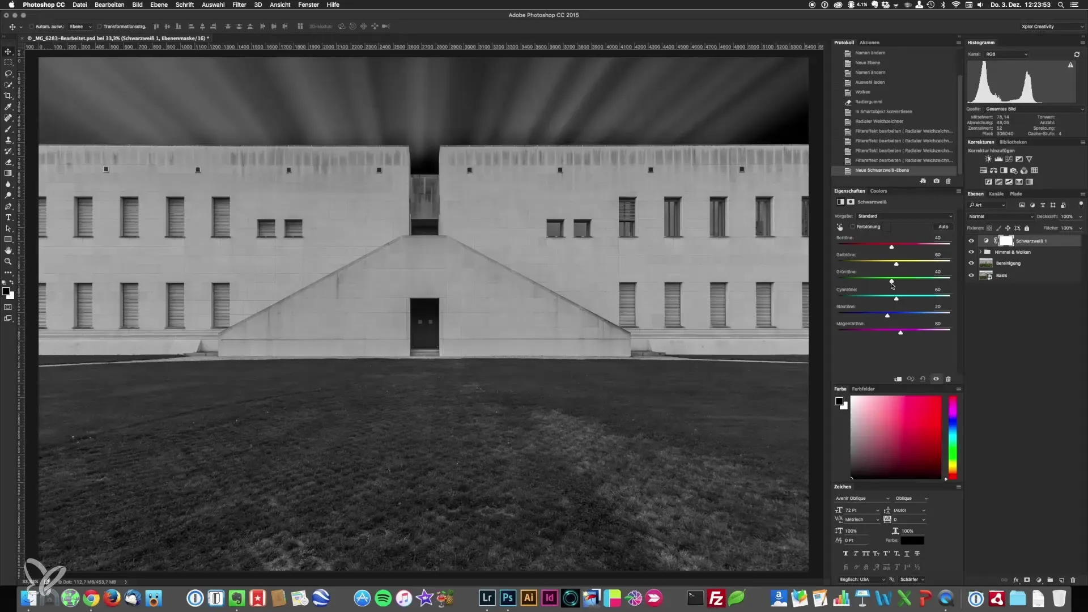
Task: Select the Eyedropper tool
Action: coord(8,107)
